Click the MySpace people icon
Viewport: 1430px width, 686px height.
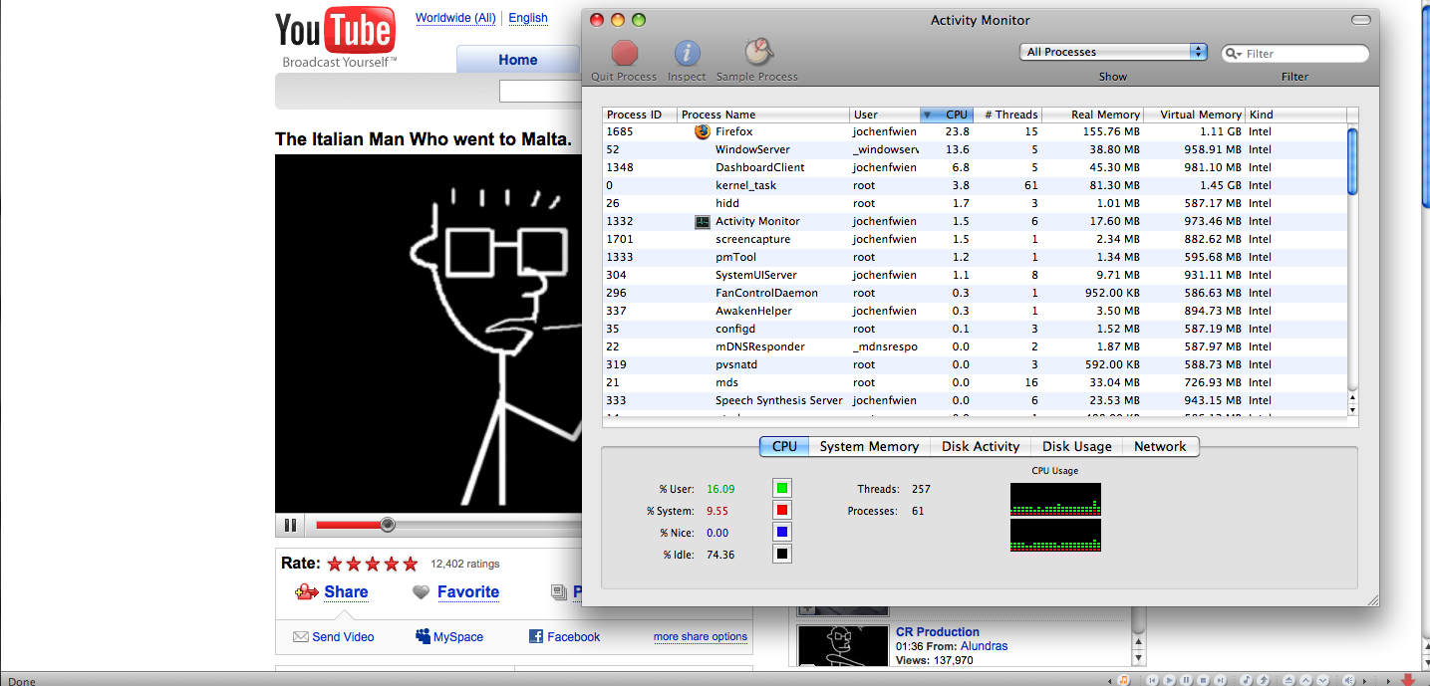point(423,636)
